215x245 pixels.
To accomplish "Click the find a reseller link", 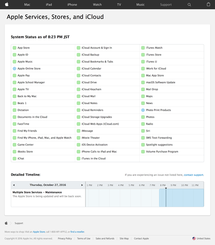I will pos(77,232).
